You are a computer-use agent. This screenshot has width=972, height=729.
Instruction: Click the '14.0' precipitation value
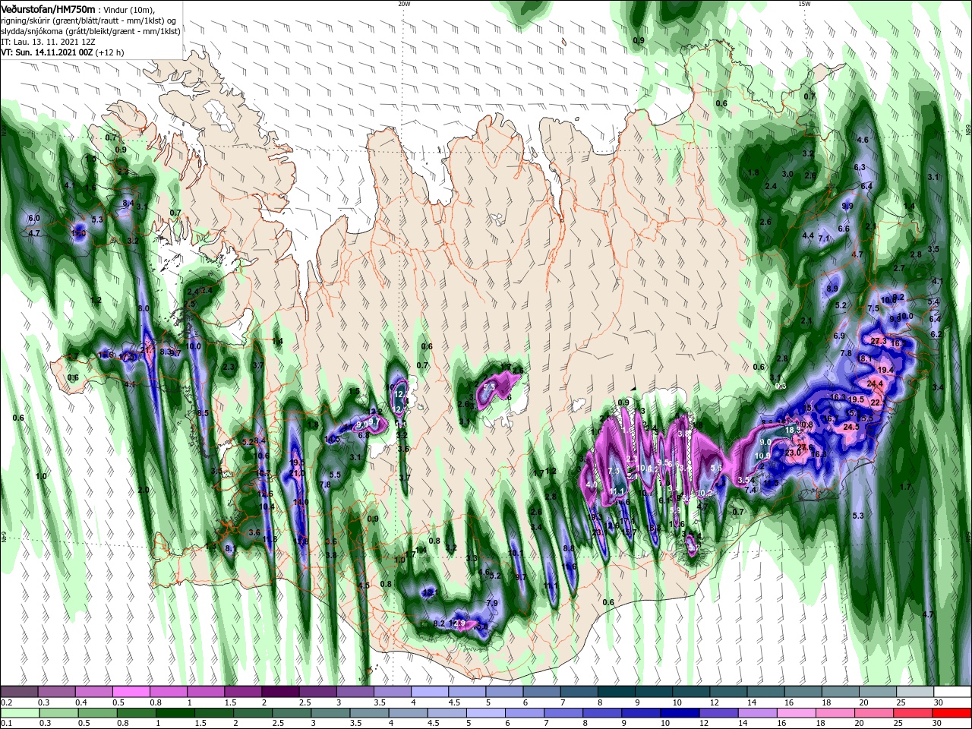click(301, 502)
